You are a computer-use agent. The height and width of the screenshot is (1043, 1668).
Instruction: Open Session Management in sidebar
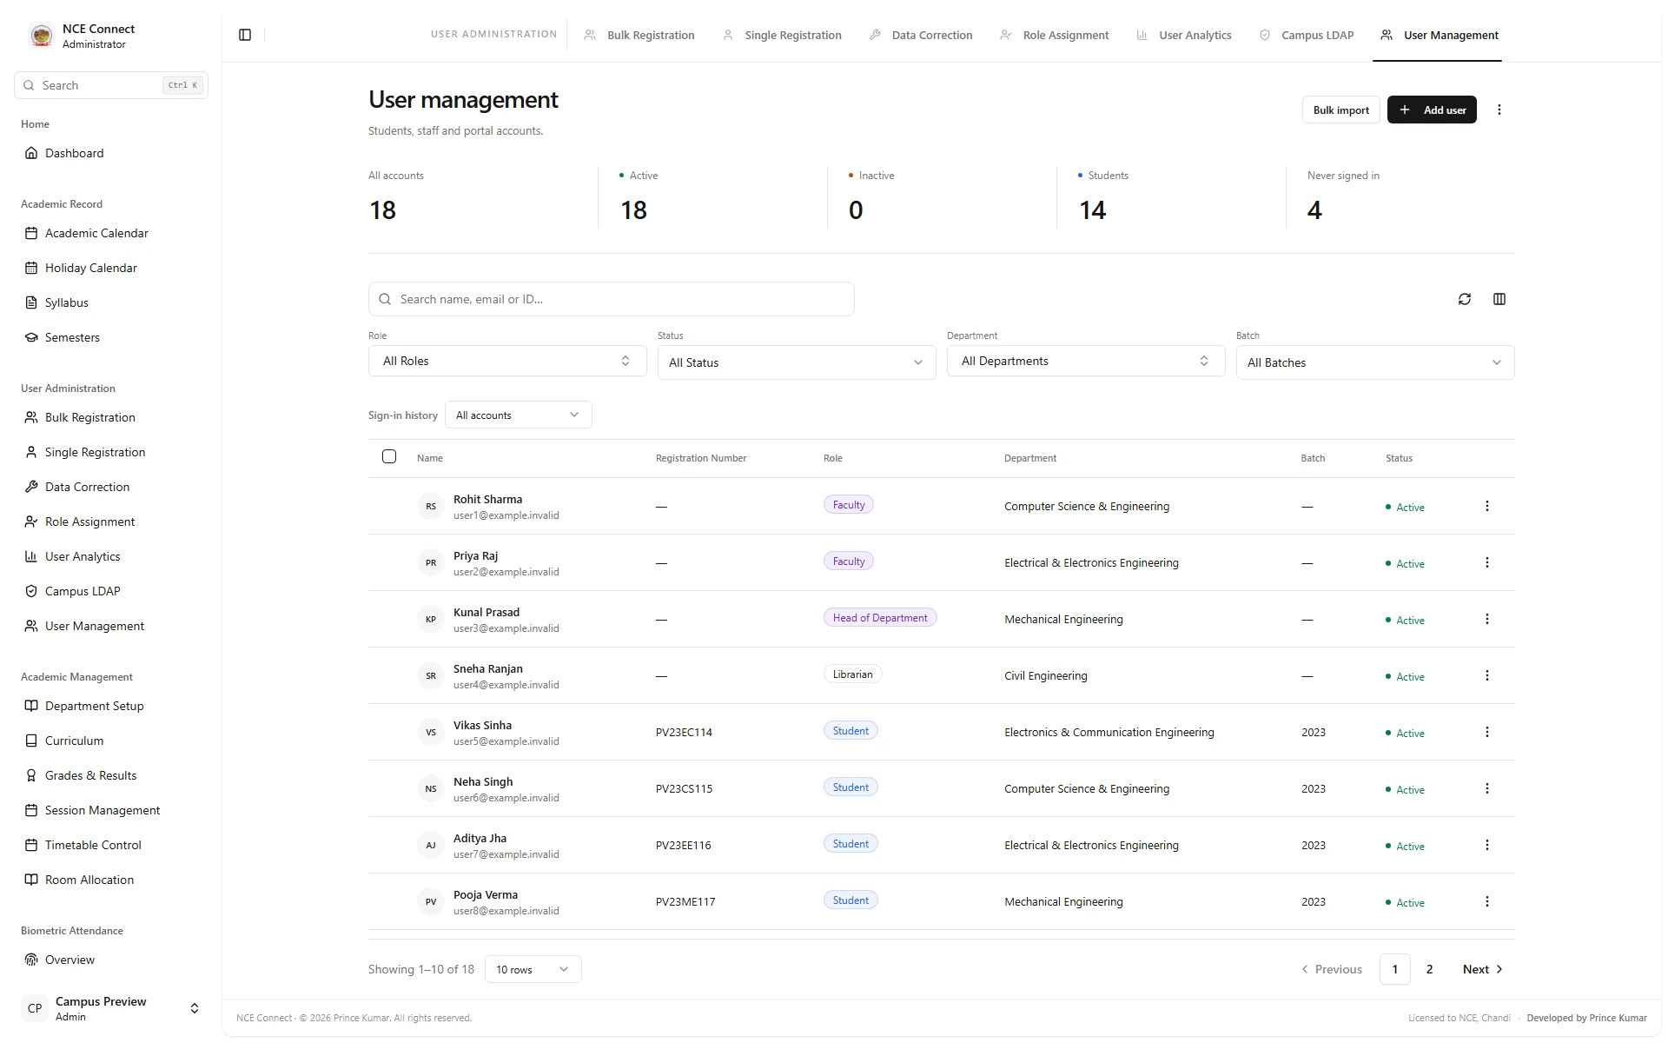pos(111,810)
